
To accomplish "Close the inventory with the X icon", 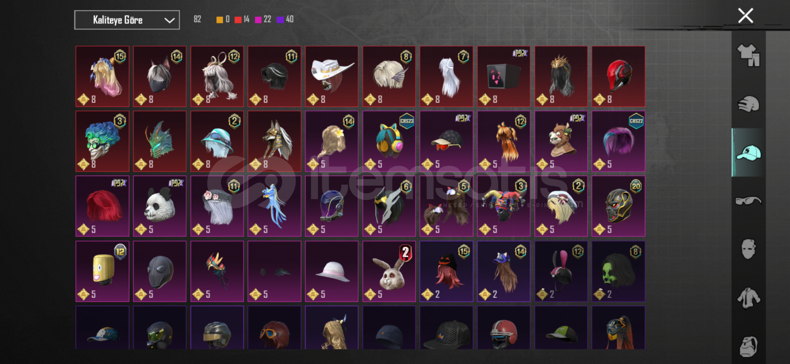I will click(745, 16).
